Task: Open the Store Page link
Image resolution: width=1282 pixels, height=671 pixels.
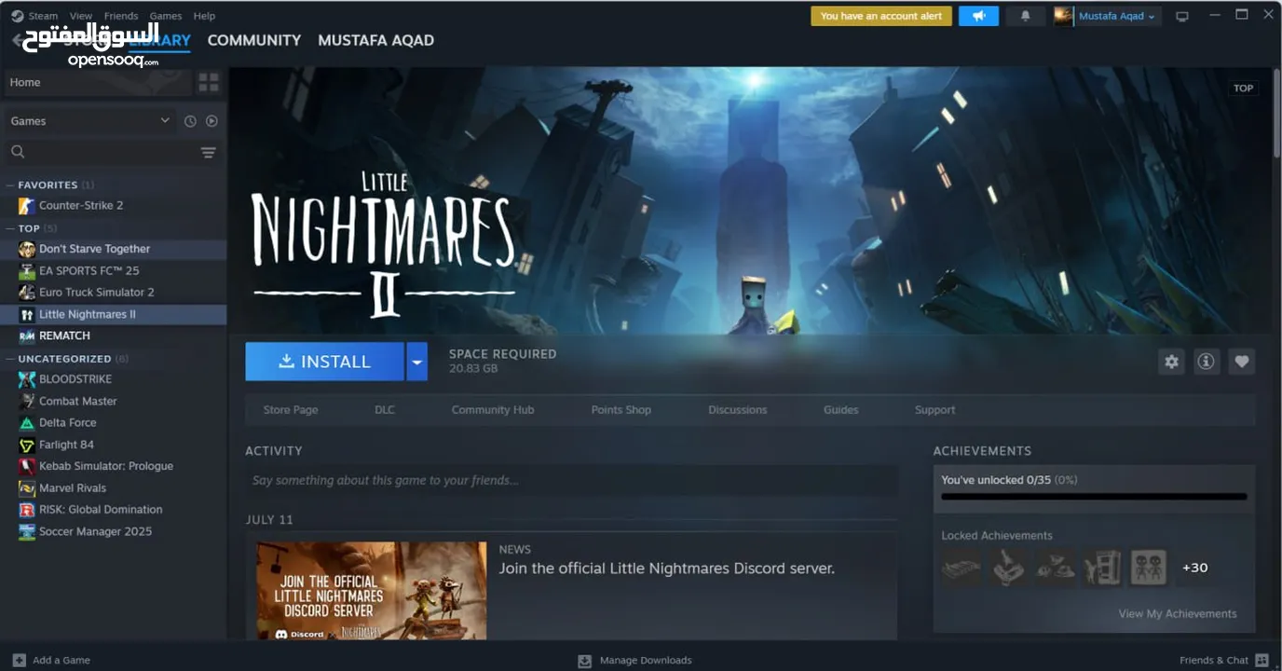Action: 291,410
